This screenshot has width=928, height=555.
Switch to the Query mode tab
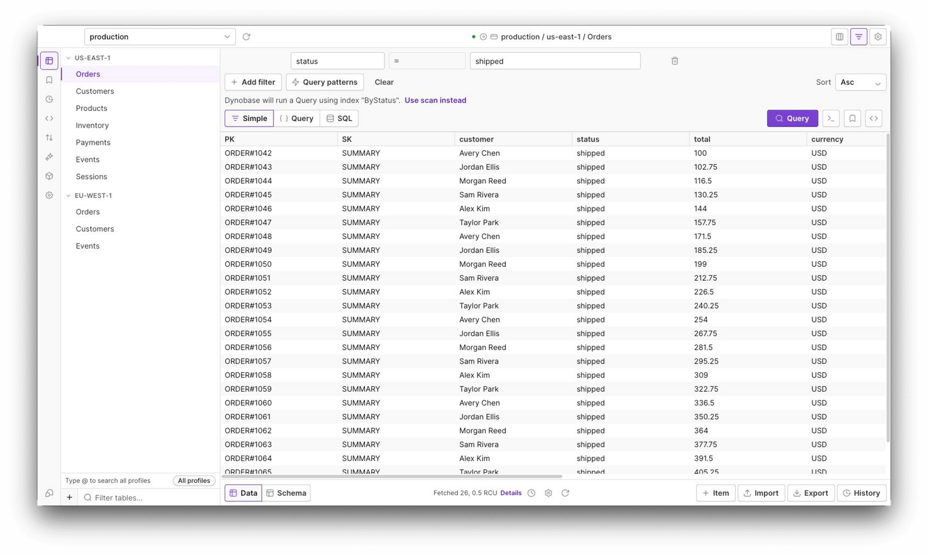click(297, 118)
